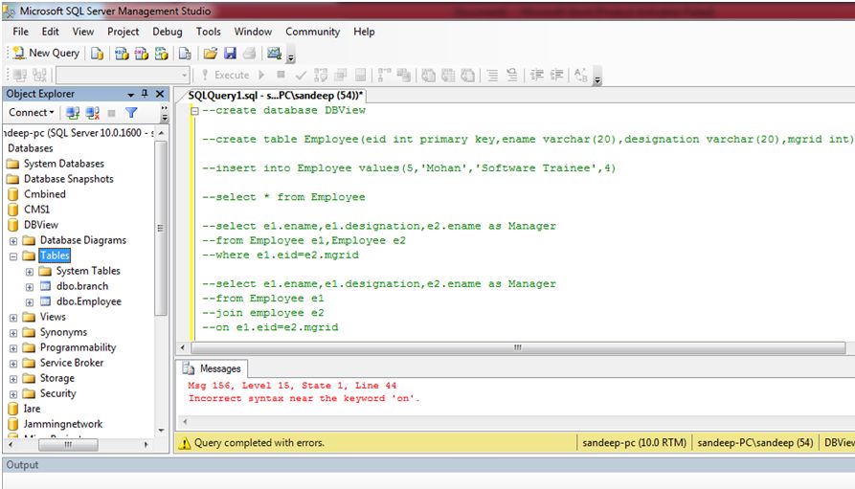Open the Edit menu

[50, 32]
